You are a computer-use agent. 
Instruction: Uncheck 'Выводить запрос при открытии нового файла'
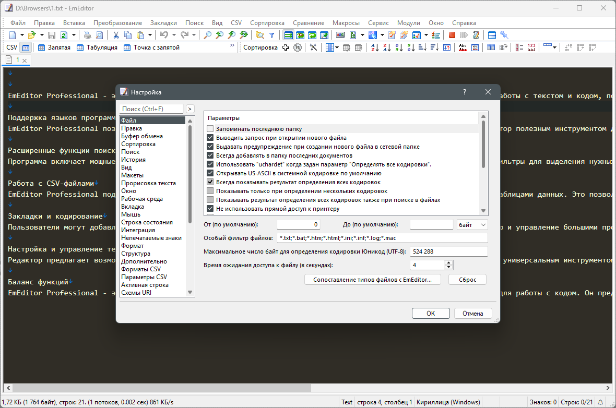coord(210,138)
